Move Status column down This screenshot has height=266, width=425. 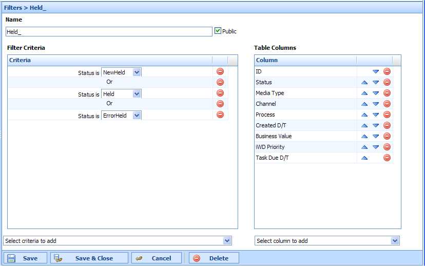pyautogui.click(x=376, y=83)
